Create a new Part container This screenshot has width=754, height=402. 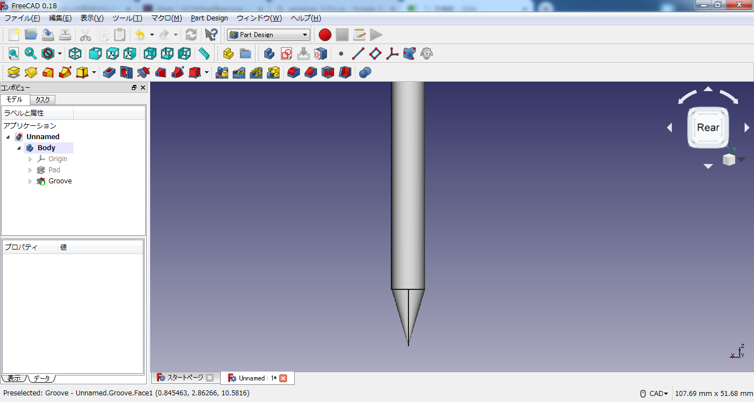tap(229, 54)
